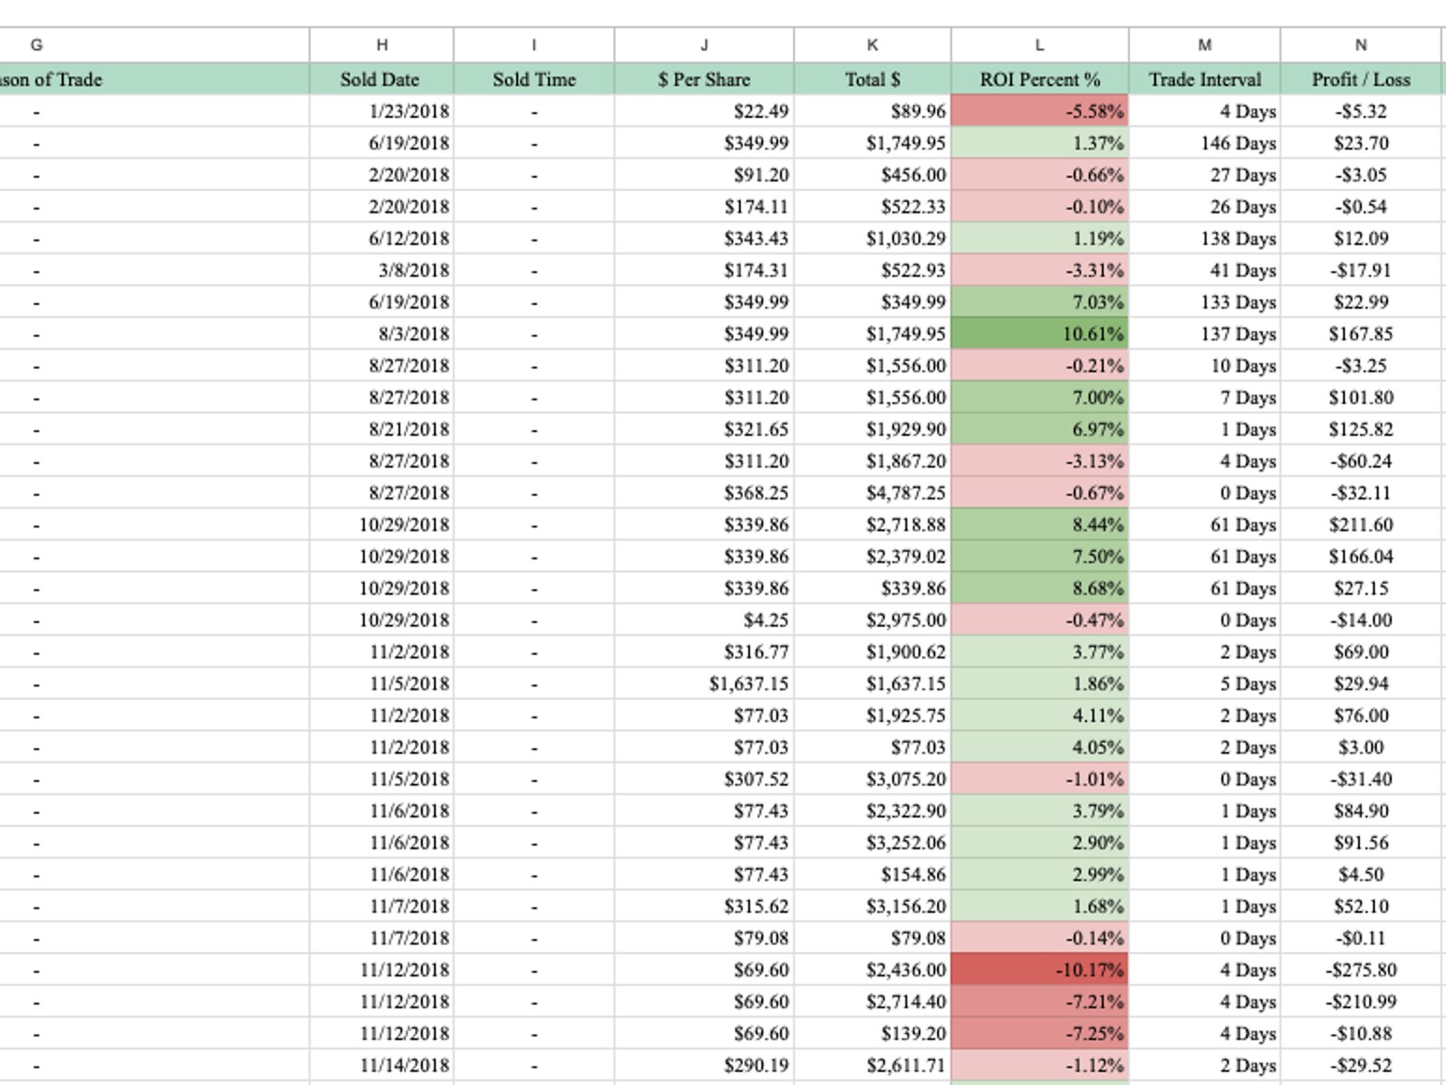
Task: Select column N header
Action: click(1361, 45)
